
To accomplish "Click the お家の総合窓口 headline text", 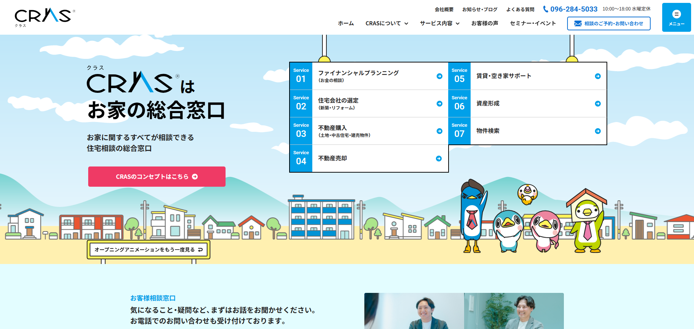I will [x=156, y=111].
